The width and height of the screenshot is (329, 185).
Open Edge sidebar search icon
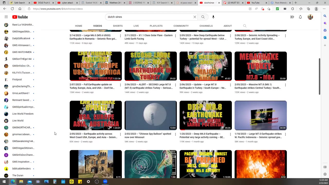325,16
